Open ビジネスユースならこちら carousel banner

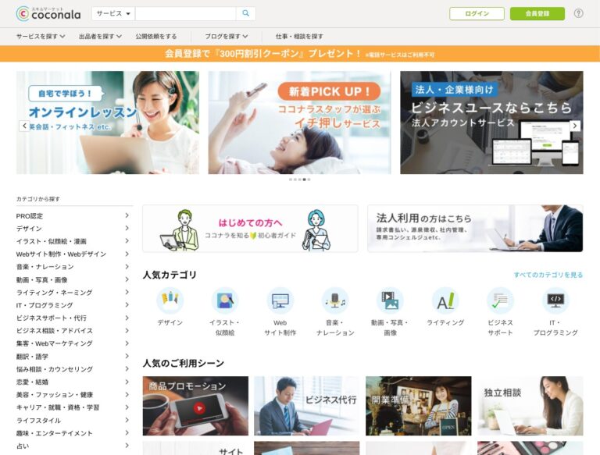tap(491, 123)
